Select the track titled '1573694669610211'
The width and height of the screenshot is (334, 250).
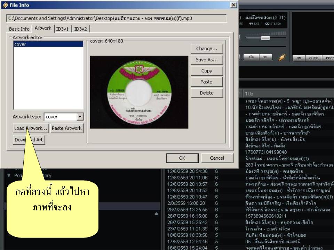pos(266,216)
